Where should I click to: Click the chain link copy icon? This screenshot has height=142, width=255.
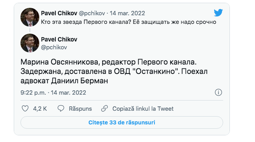pyautogui.click(x=105, y=108)
